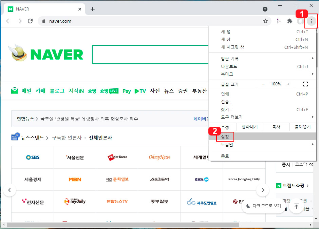The width and height of the screenshot is (319, 229).
Task: Expand the 도움말 submenu
Action: [262, 145]
